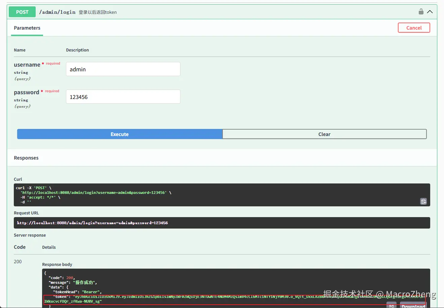Click the Responses section heading
This screenshot has width=444, height=308.
(26, 158)
